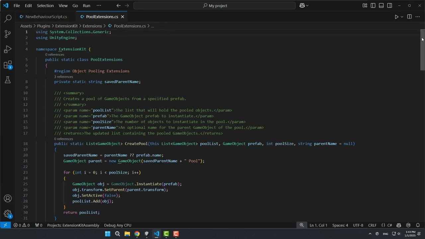Open Google Chrome from the taskbar
Viewport: 425px width, 239px height.
click(137, 234)
